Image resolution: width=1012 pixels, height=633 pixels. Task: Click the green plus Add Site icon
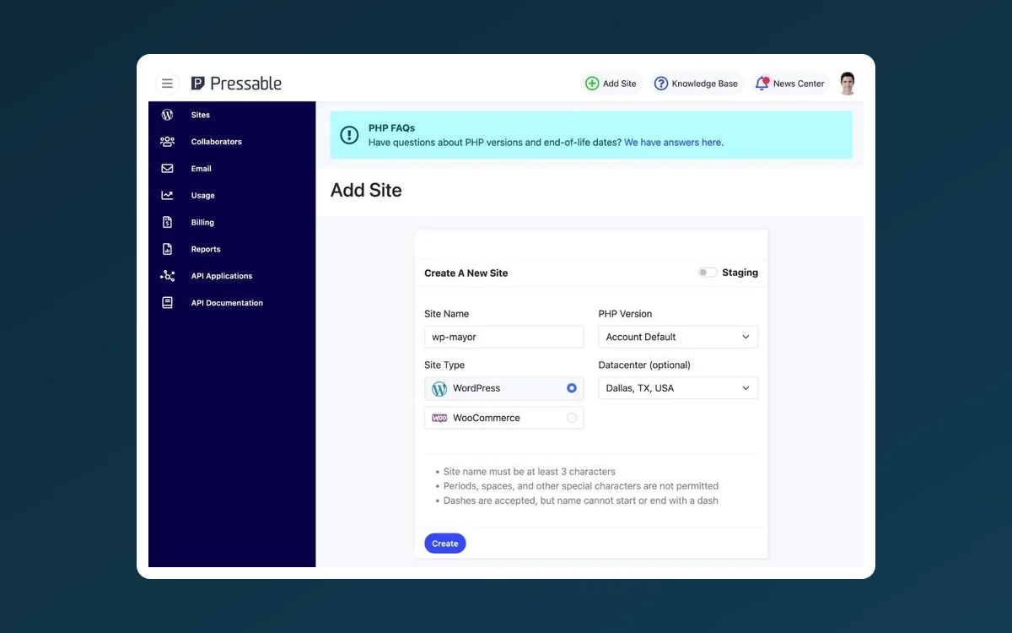592,84
